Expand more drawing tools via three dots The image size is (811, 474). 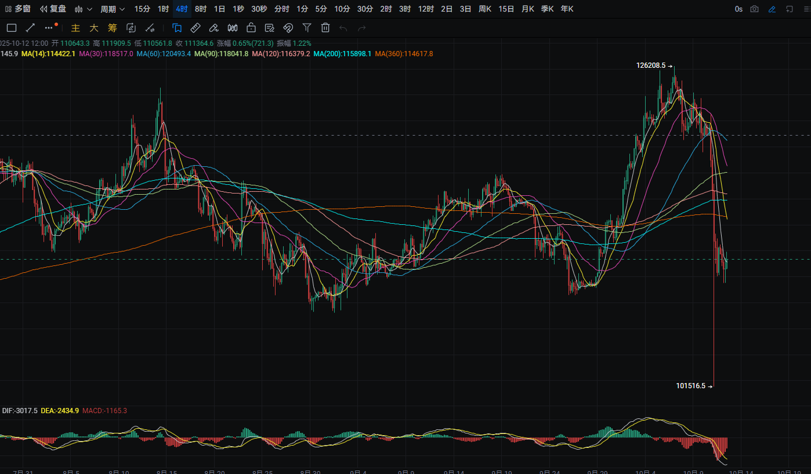point(49,28)
